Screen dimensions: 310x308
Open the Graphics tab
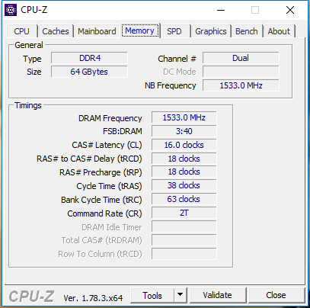pyautogui.click(x=211, y=31)
